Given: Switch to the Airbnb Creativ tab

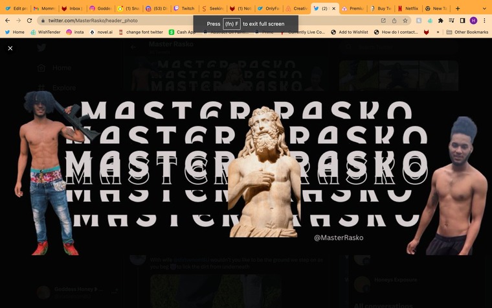Looking at the screenshot, I should tap(296, 8).
